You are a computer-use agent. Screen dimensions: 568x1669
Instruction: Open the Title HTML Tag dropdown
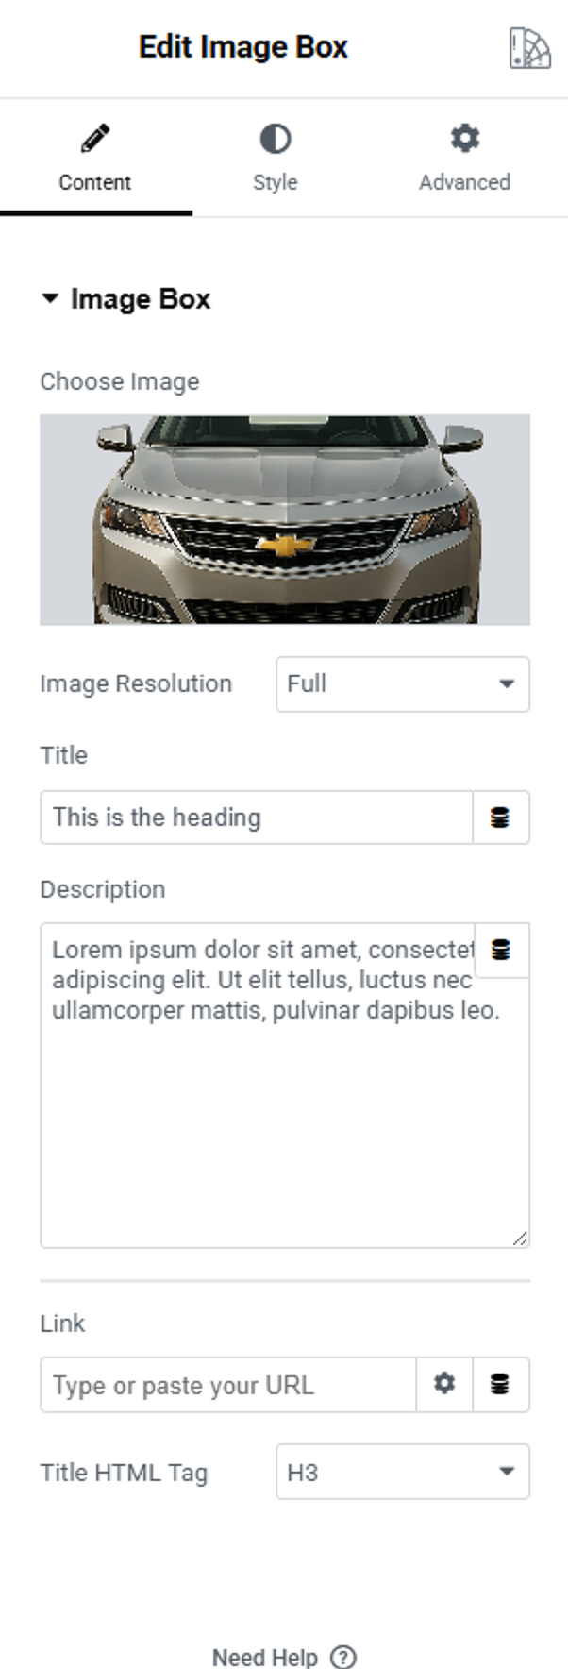coord(403,1472)
